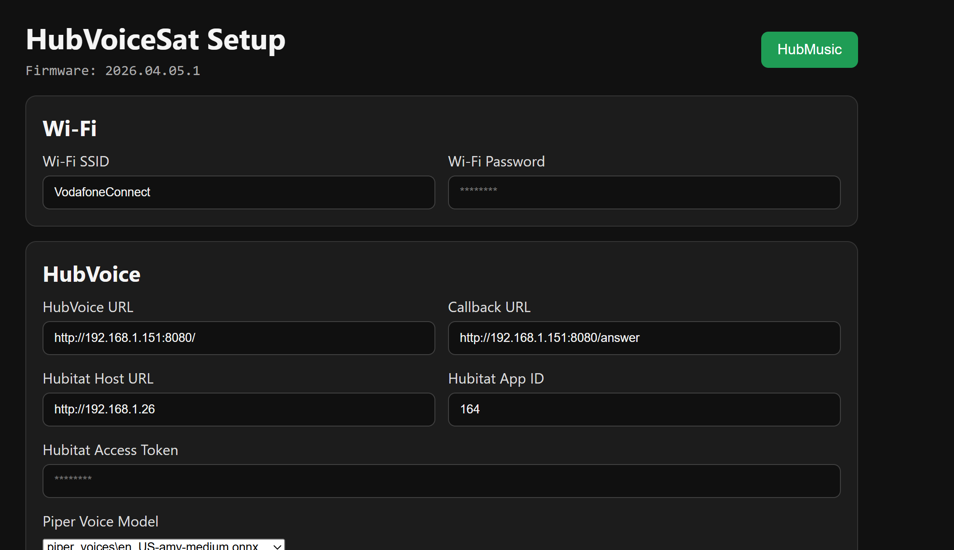Select the Callback URL input ending in /answer

(x=644, y=338)
